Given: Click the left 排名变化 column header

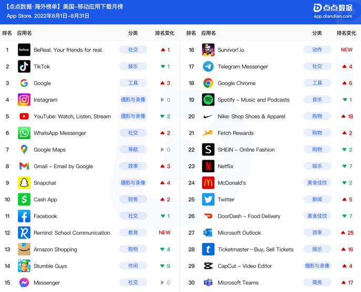Looking at the screenshot, I should (x=164, y=33).
